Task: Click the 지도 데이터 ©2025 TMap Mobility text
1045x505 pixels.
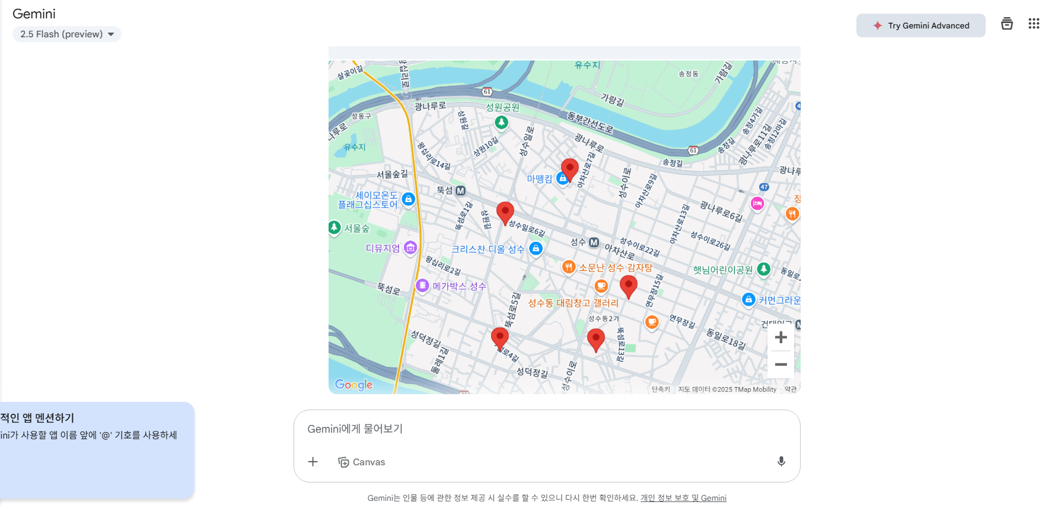Action: coord(727,389)
